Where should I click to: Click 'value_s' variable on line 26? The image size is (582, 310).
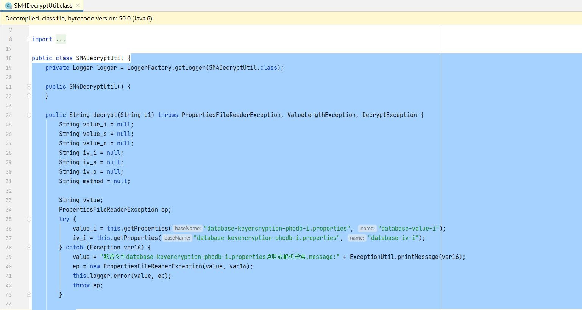coord(95,134)
